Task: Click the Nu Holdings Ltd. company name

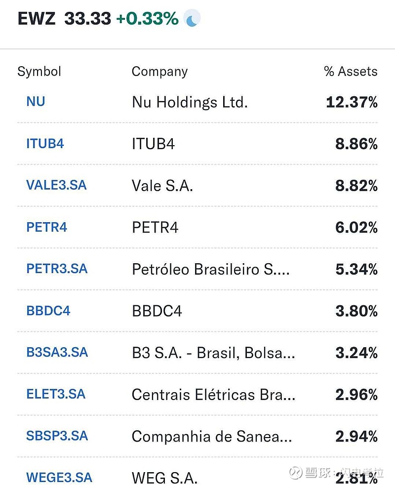Action: (x=190, y=102)
